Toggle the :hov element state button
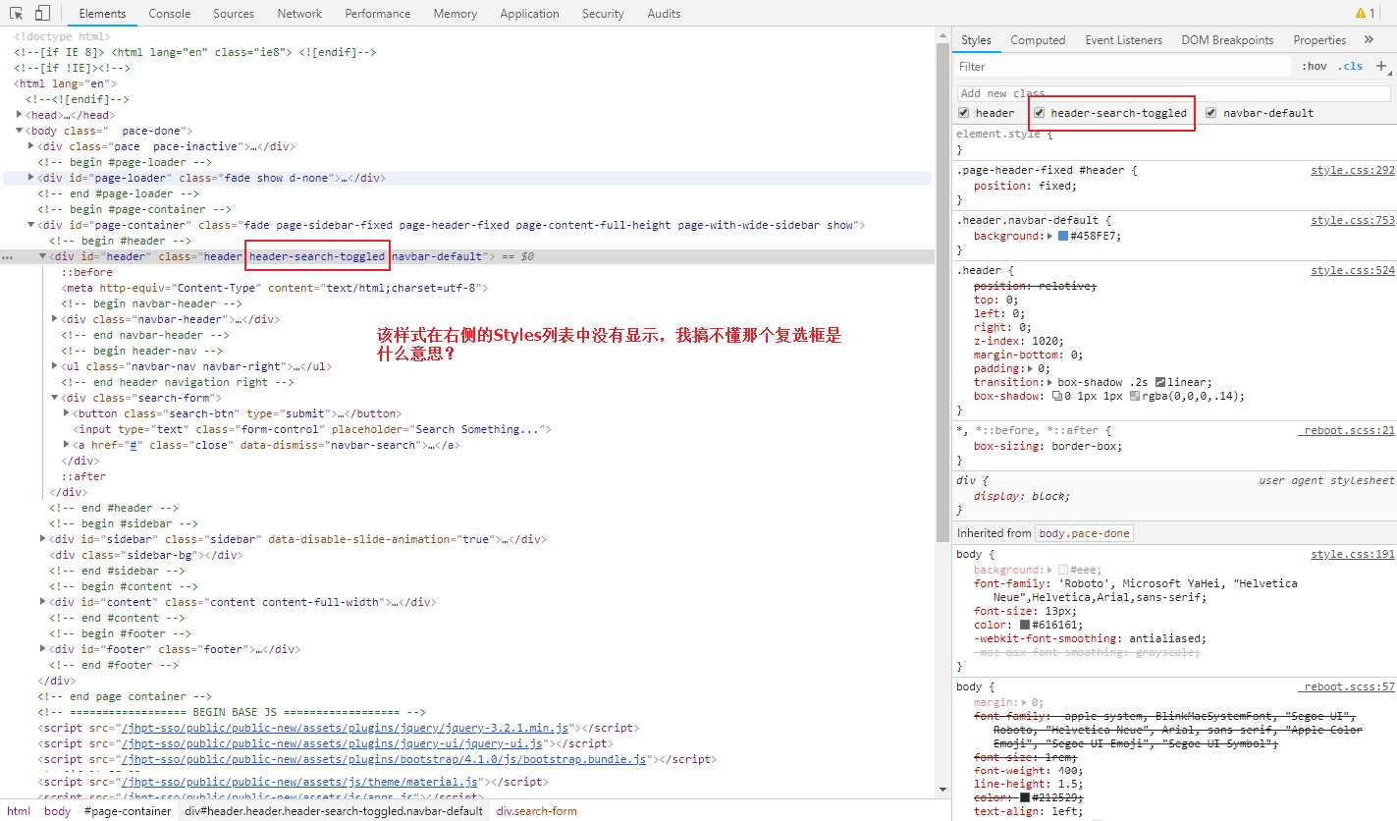 1314,66
